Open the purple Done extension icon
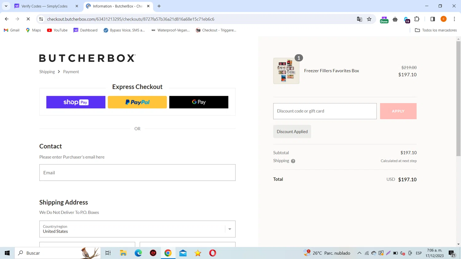This screenshot has width=461, height=259. coord(384,20)
